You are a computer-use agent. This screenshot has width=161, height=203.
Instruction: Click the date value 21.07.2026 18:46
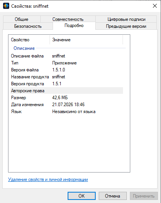coord(68,105)
